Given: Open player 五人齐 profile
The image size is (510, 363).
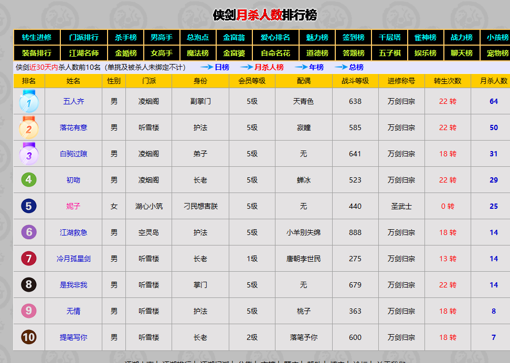Looking at the screenshot, I should tap(73, 101).
